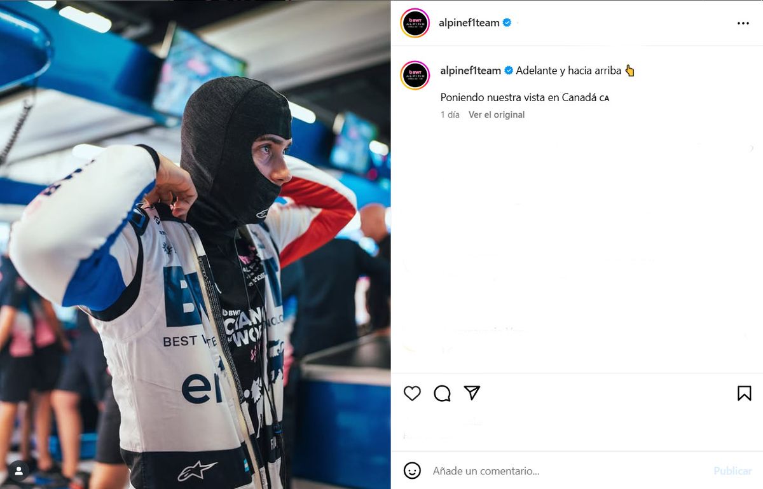Image resolution: width=763 pixels, height=489 pixels.
Task: Click the verified badge in the post header
Action: click(x=507, y=22)
